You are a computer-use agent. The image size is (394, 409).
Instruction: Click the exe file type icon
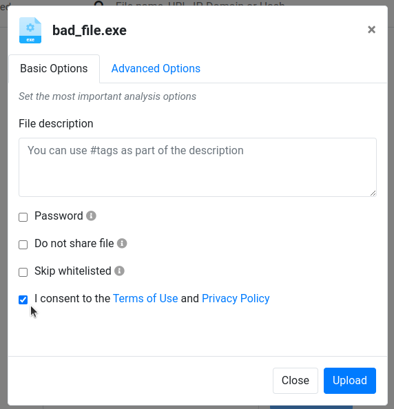[x=30, y=30]
